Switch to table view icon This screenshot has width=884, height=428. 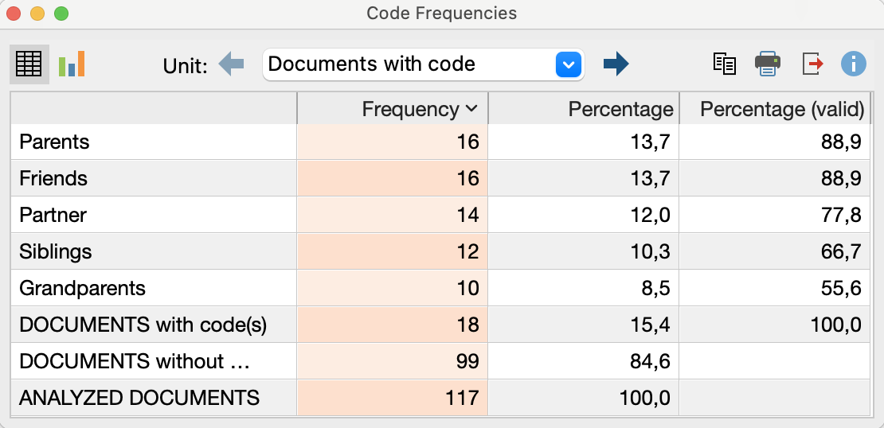point(29,64)
